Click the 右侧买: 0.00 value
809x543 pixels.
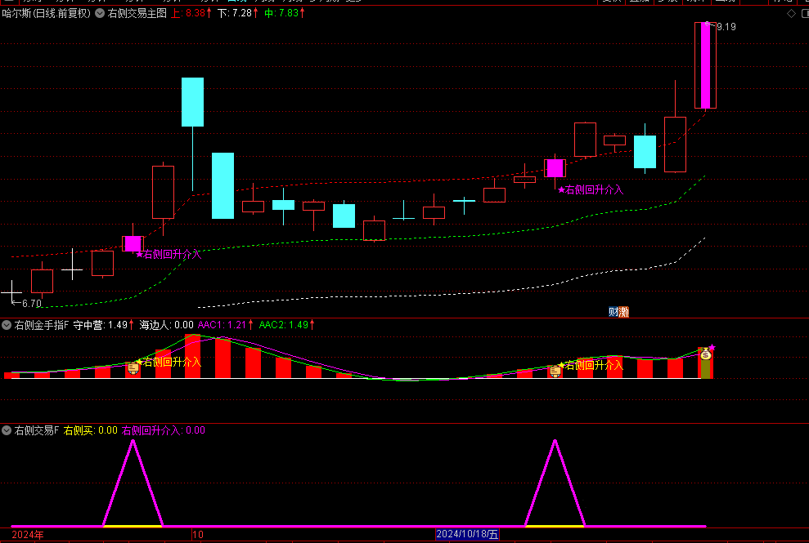click(90, 430)
